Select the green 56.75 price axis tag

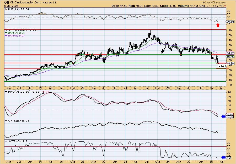coord(230,57)
